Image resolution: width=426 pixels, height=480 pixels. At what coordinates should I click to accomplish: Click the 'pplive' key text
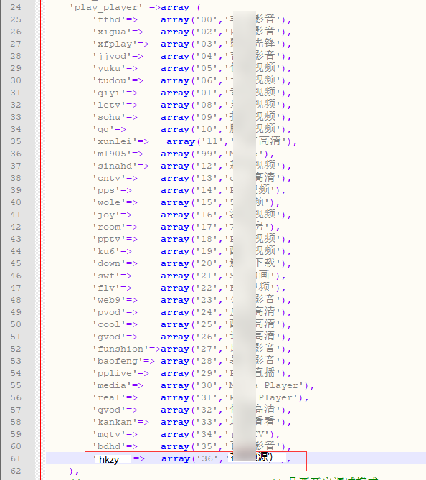(x=115, y=374)
